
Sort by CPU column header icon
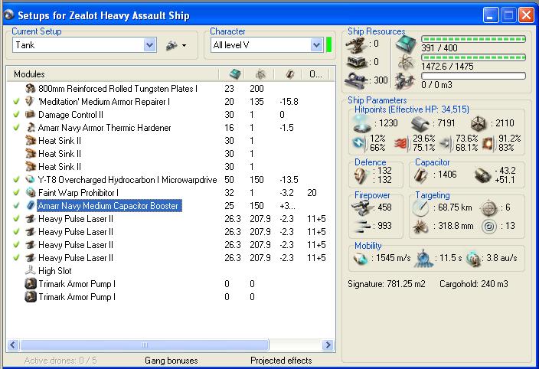coord(235,73)
